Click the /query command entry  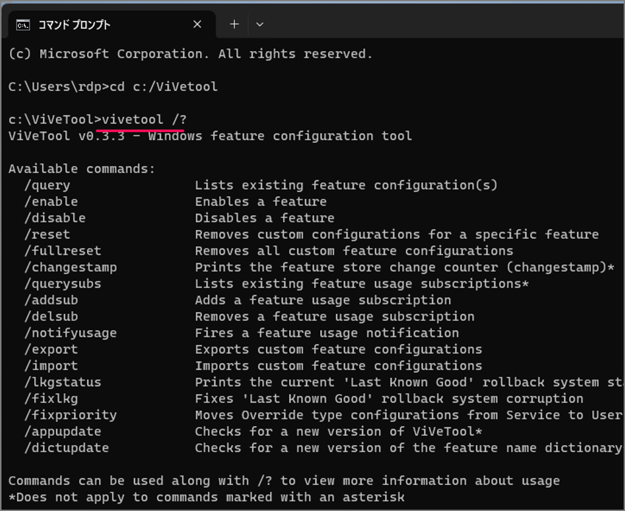click(48, 185)
